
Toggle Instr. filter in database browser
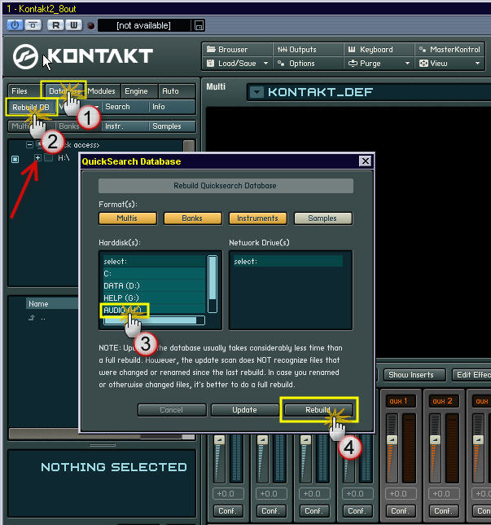pyautogui.click(x=125, y=126)
